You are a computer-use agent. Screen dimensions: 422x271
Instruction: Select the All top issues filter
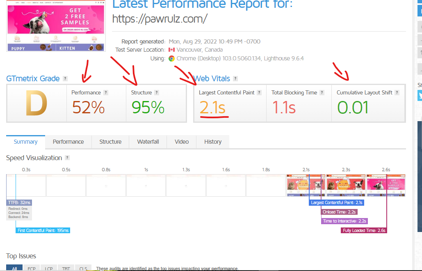(14, 268)
